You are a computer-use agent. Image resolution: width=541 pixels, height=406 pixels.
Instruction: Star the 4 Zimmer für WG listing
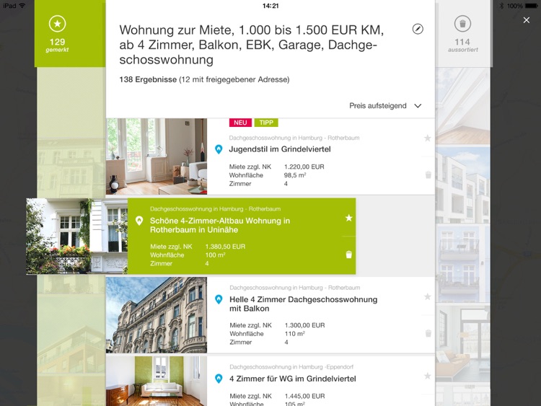pos(428,376)
